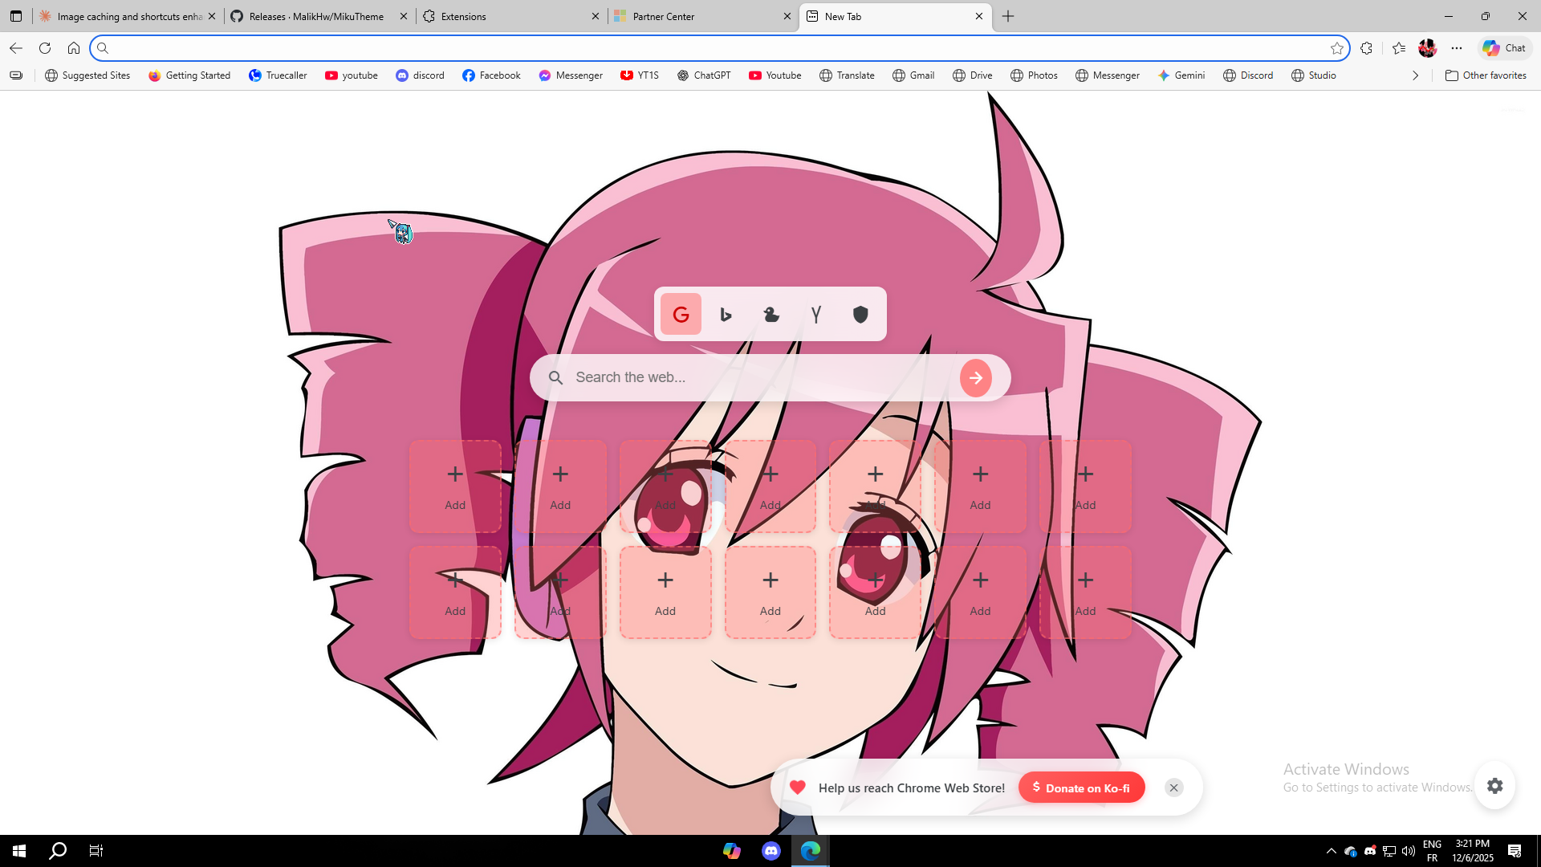The width and height of the screenshot is (1541, 867).
Task: Open the Extensions toolbar icon
Action: pyautogui.click(x=1366, y=48)
